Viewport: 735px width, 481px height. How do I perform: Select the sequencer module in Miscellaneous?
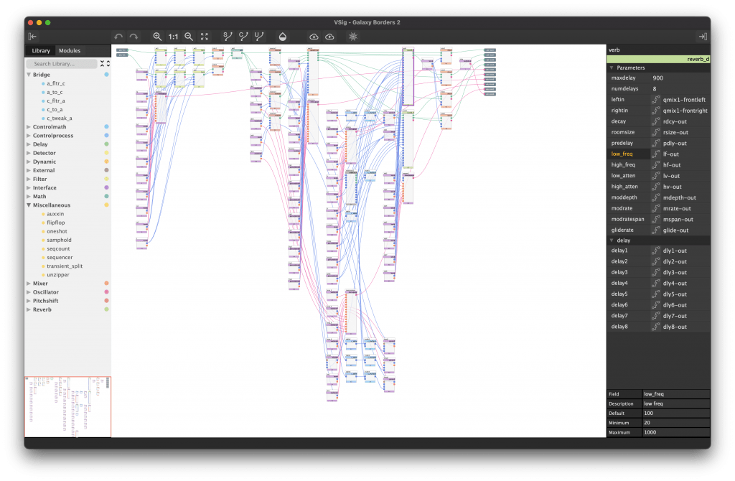[x=60, y=257]
